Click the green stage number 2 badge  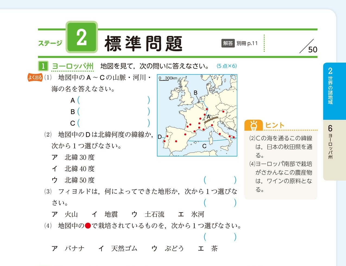pos(81,37)
